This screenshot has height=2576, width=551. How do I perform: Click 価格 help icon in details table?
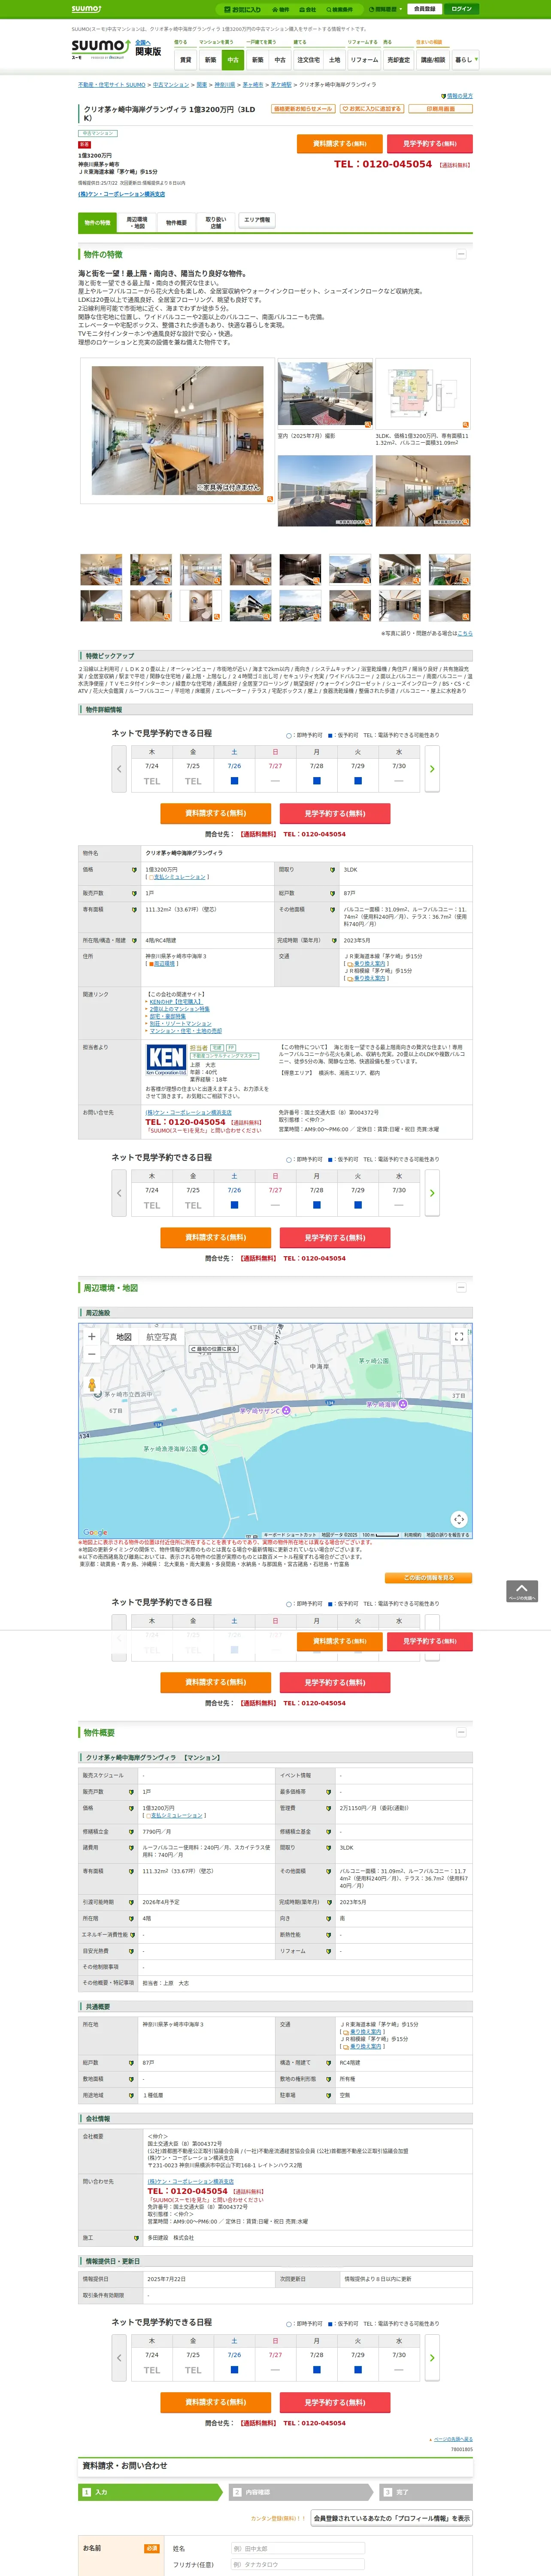(x=134, y=870)
